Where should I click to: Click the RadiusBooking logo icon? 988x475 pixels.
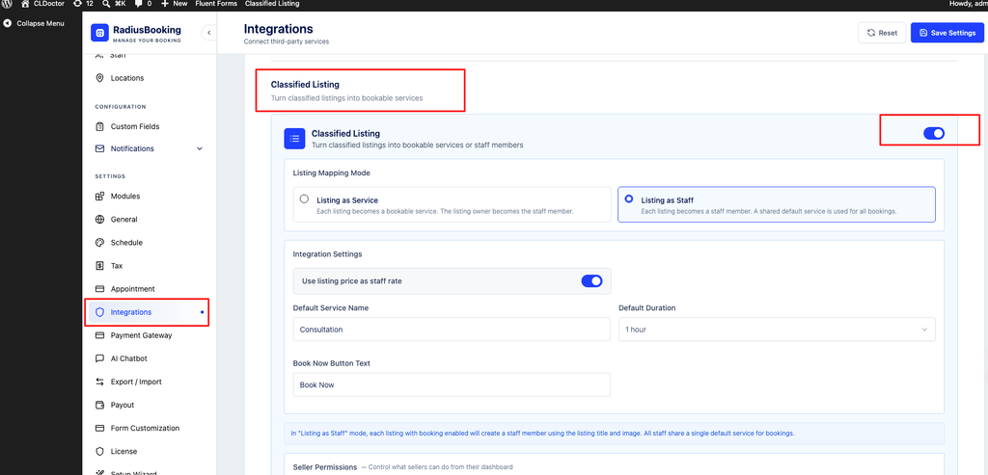click(x=99, y=33)
